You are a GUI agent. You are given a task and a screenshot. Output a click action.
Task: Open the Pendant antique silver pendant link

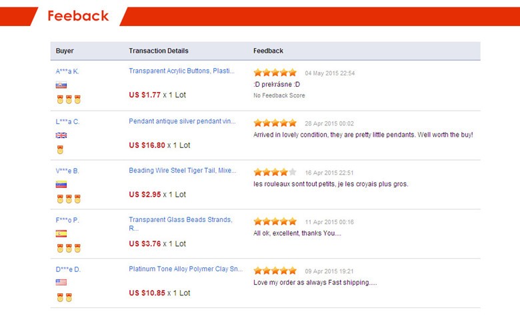(182, 121)
